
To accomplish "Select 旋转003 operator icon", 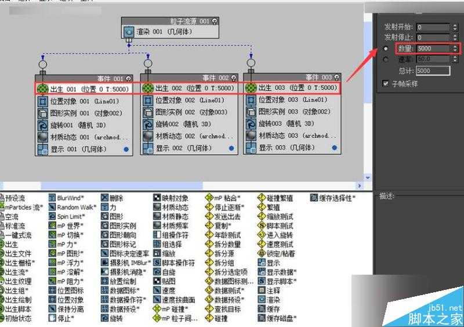I will pyautogui.click(x=251, y=123).
